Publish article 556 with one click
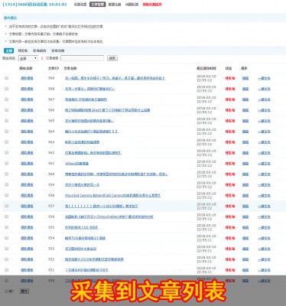 click(264, 216)
